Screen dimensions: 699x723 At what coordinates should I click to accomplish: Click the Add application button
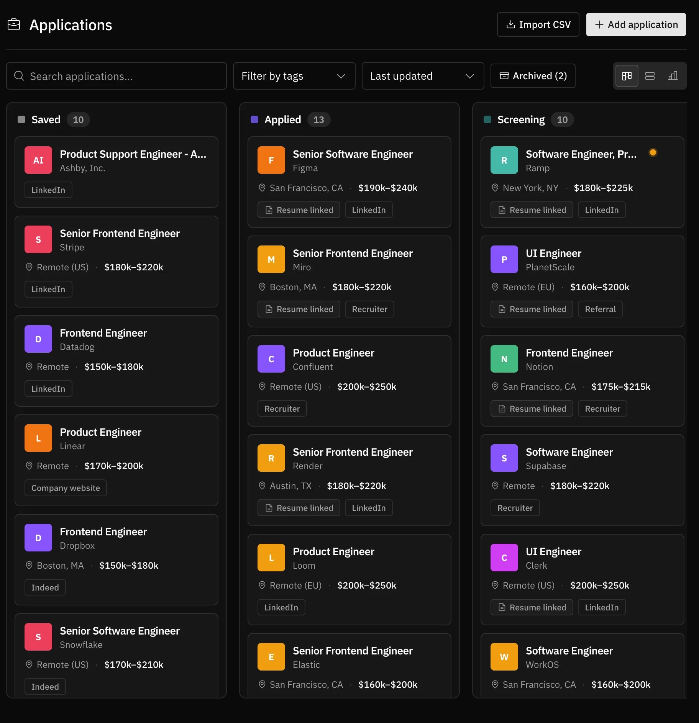(x=636, y=25)
